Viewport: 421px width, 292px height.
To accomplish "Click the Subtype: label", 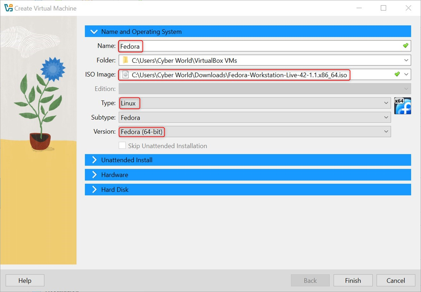I will [103, 117].
